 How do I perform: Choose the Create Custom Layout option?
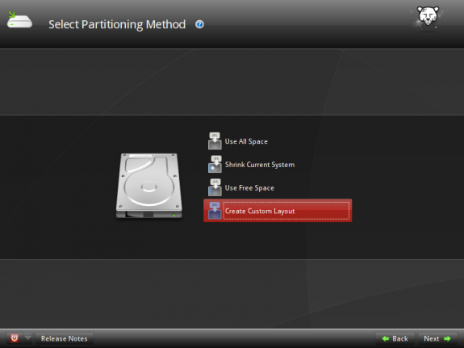pyautogui.click(x=278, y=211)
